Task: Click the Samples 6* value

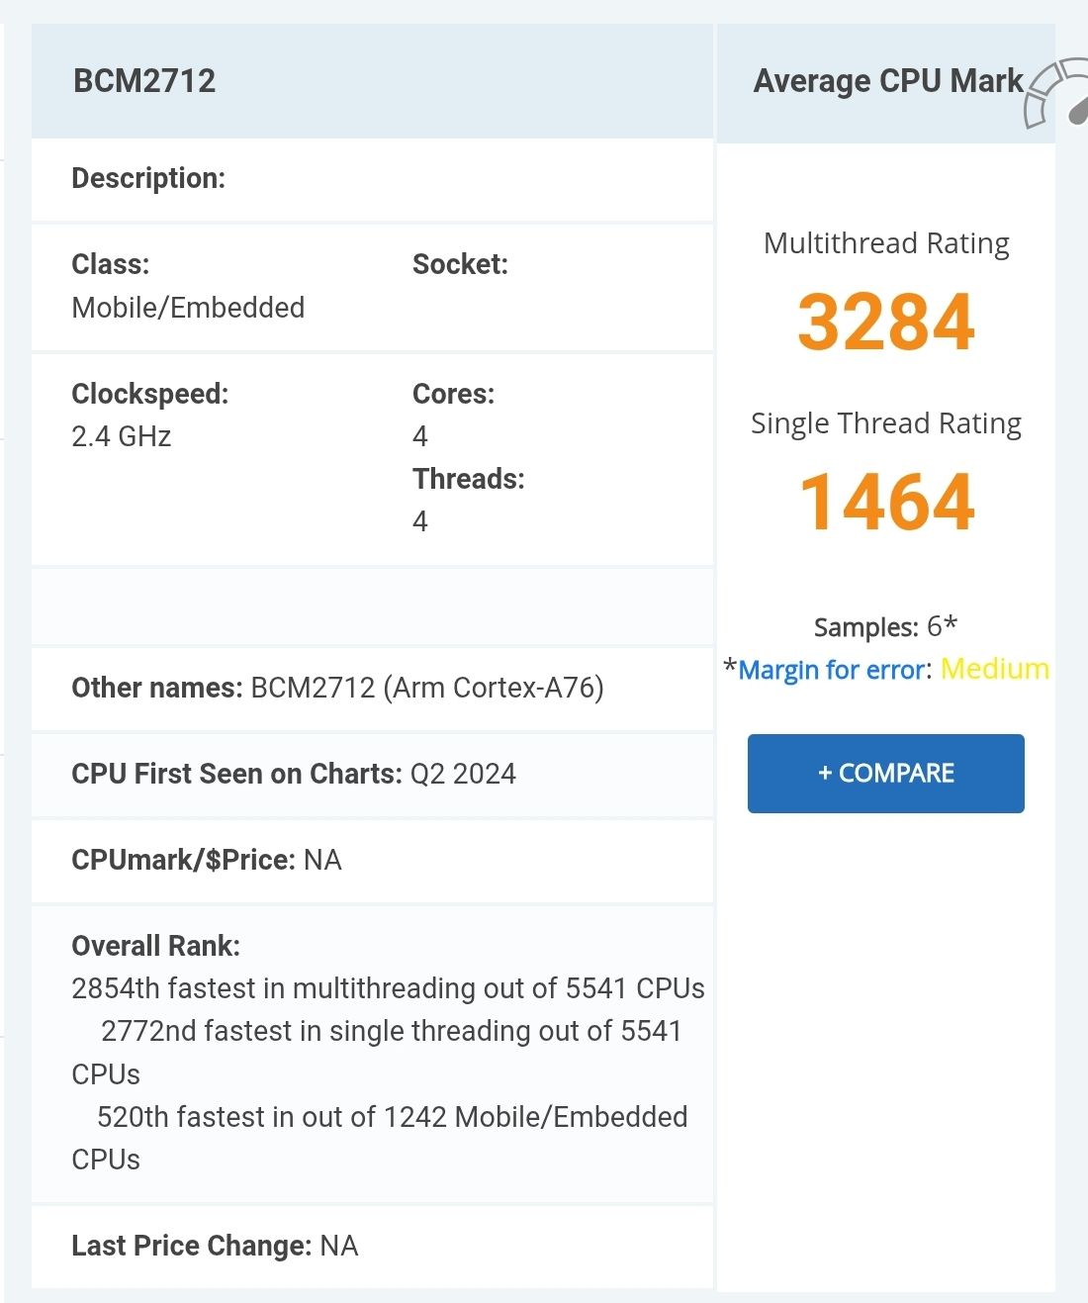Action: (x=885, y=626)
